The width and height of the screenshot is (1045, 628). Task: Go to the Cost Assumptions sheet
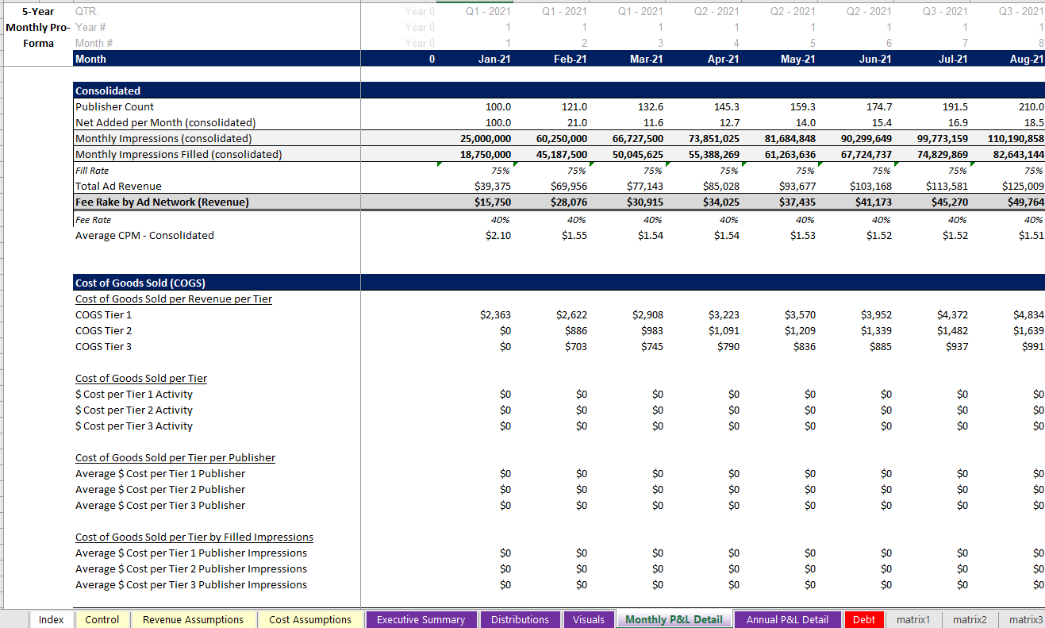coord(310,619)
